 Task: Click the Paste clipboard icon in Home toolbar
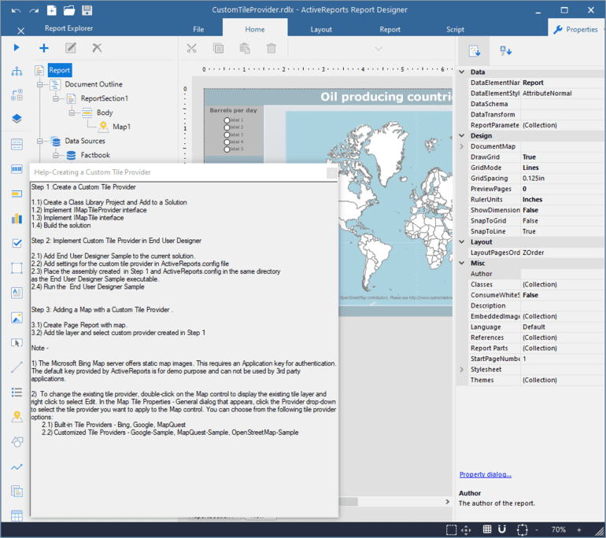click(245, 48)
